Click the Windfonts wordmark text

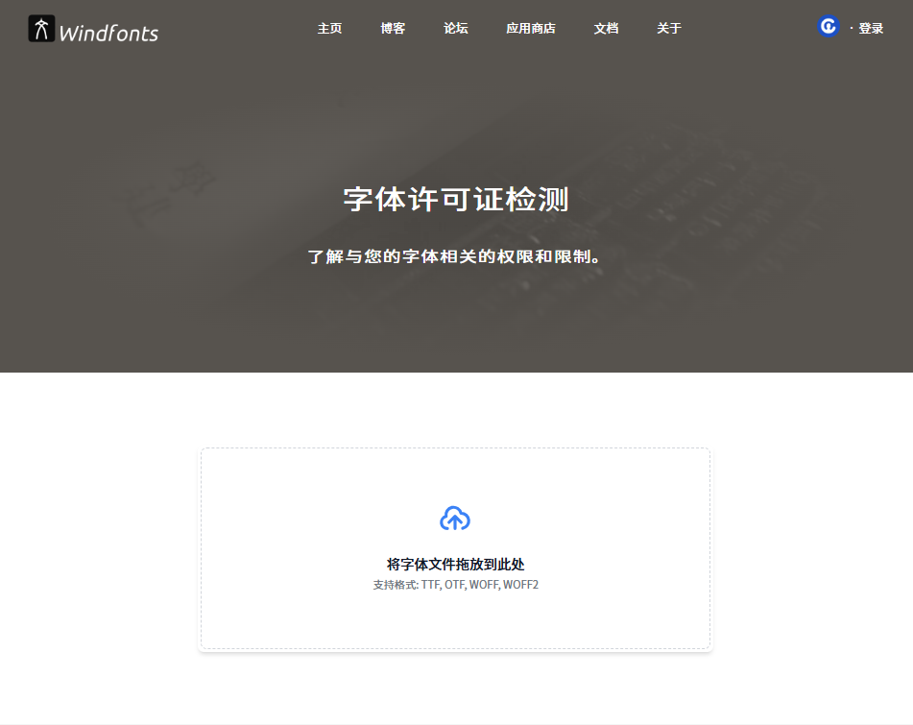[108, 34]
